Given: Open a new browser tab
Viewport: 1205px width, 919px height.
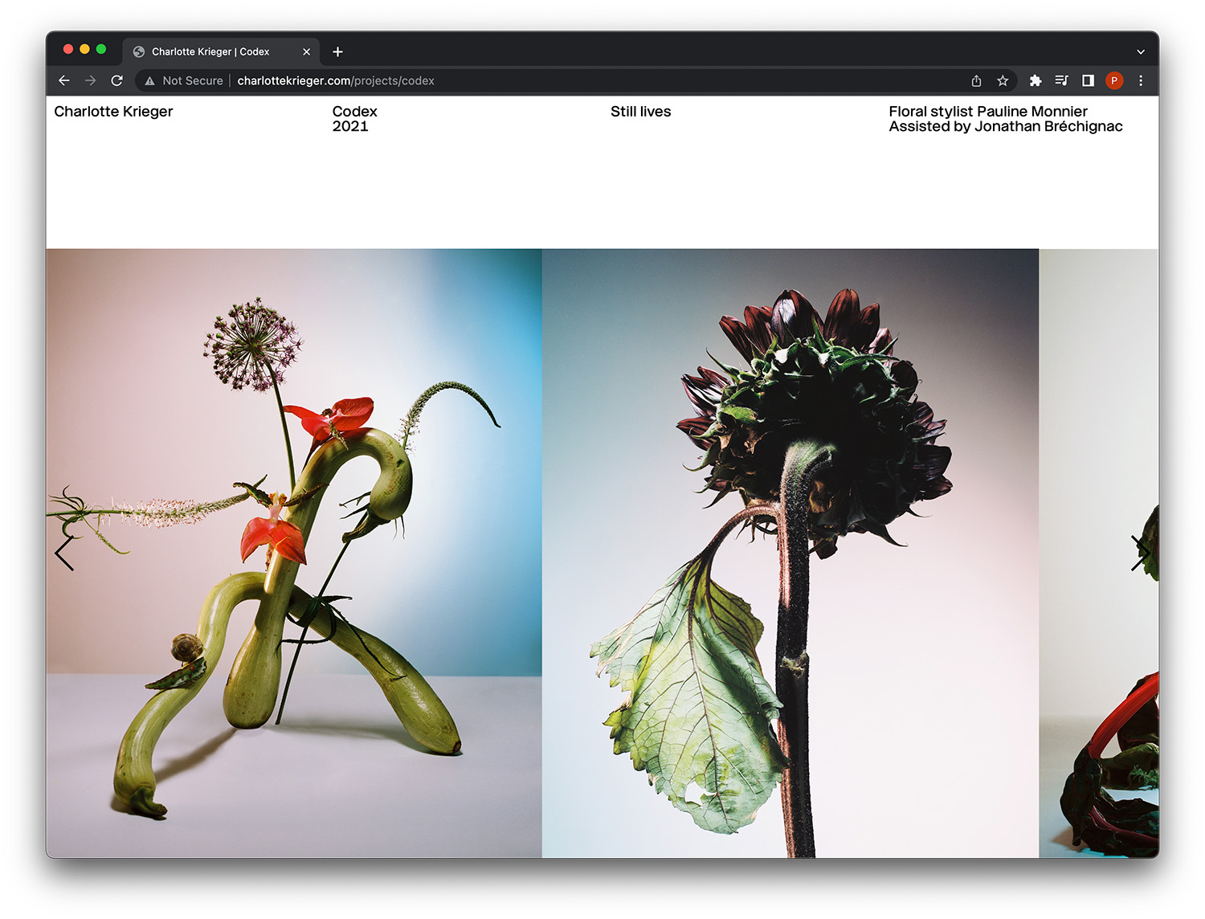Looking at the screenshot, I should (338, 51).
